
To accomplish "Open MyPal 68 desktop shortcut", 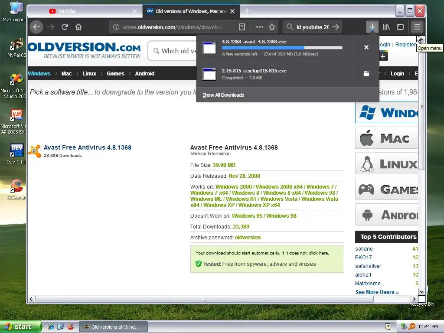I will [16, 48].
